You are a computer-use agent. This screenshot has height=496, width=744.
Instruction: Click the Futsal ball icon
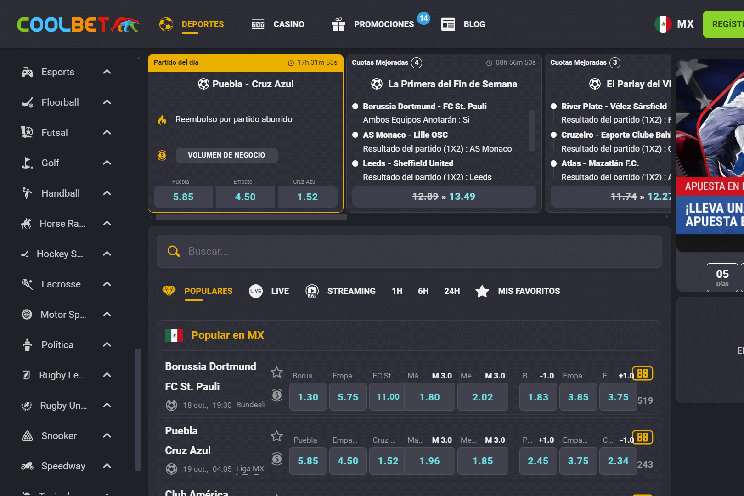27,133
